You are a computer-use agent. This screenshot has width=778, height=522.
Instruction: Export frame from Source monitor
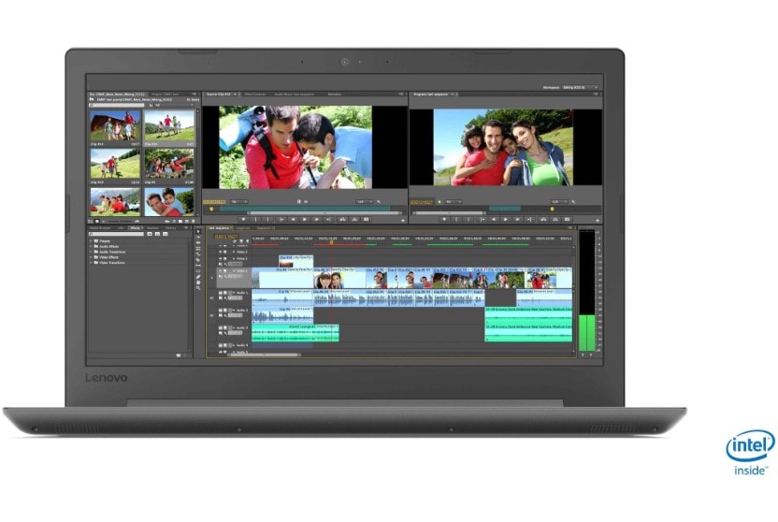point(367,219)
